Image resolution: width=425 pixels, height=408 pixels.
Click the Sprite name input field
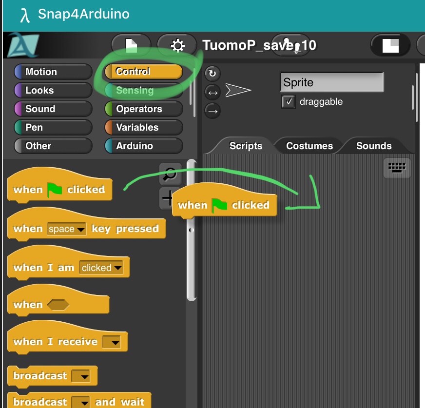coord(331,82)
